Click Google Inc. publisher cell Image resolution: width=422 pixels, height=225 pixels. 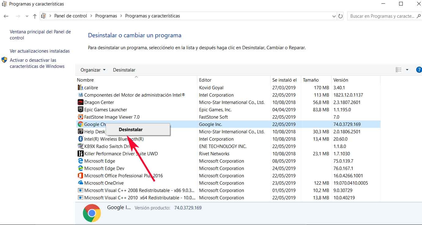click(x=210, y=124)
